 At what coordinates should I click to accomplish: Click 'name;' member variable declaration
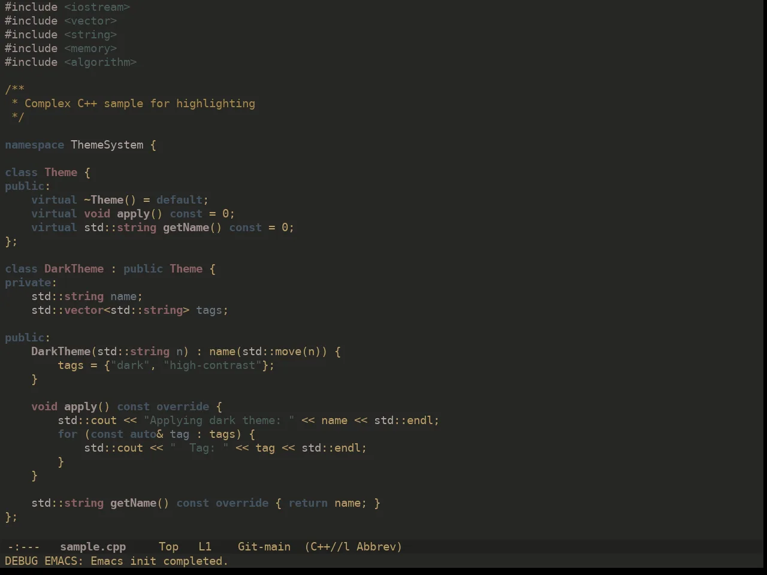click(x=126, y=296)
